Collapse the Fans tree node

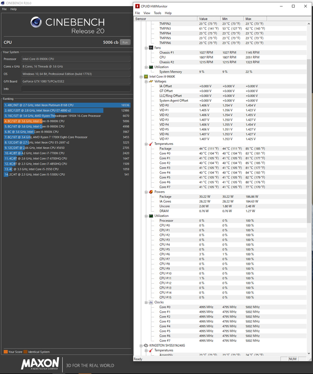coord(146,48)
